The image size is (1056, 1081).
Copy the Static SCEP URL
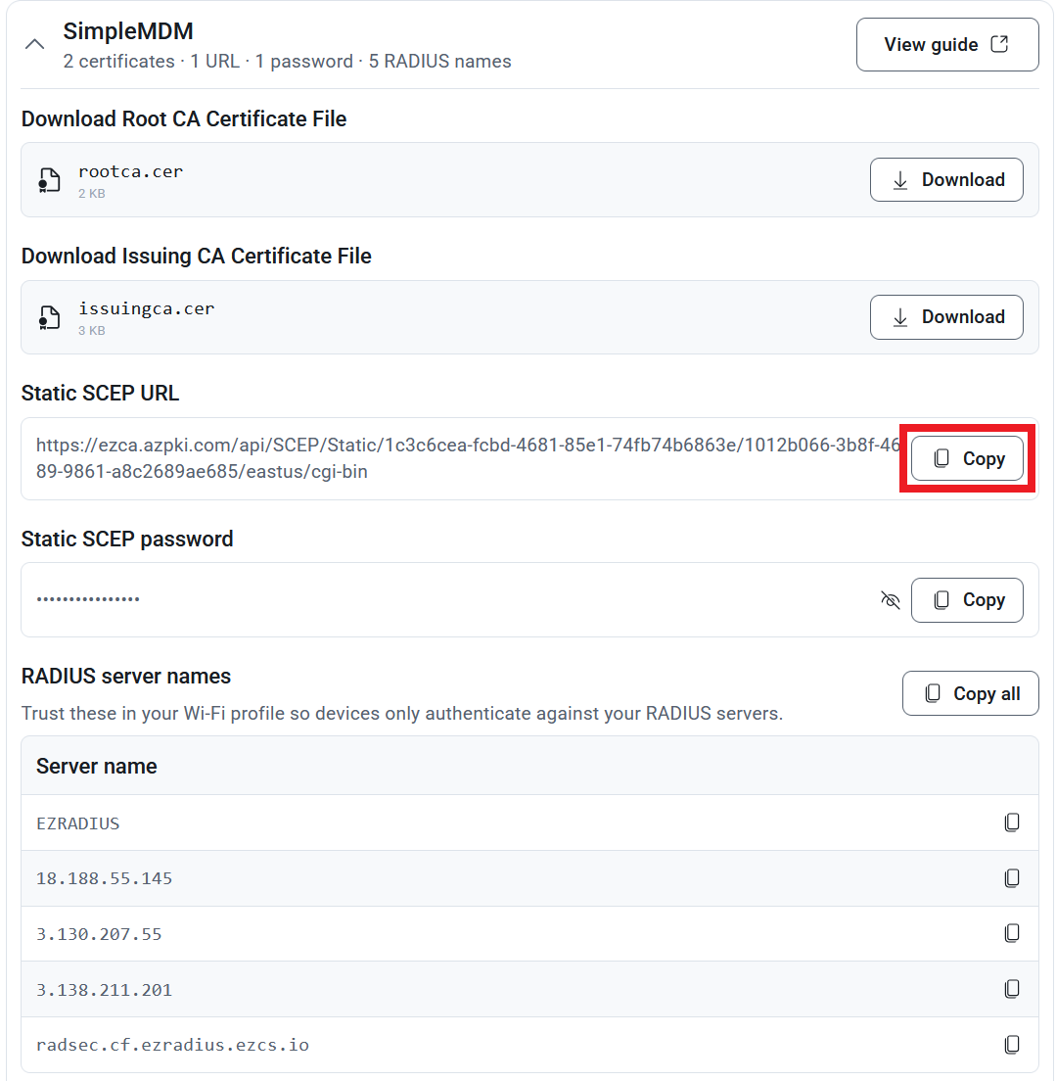[x=967, y=458]
